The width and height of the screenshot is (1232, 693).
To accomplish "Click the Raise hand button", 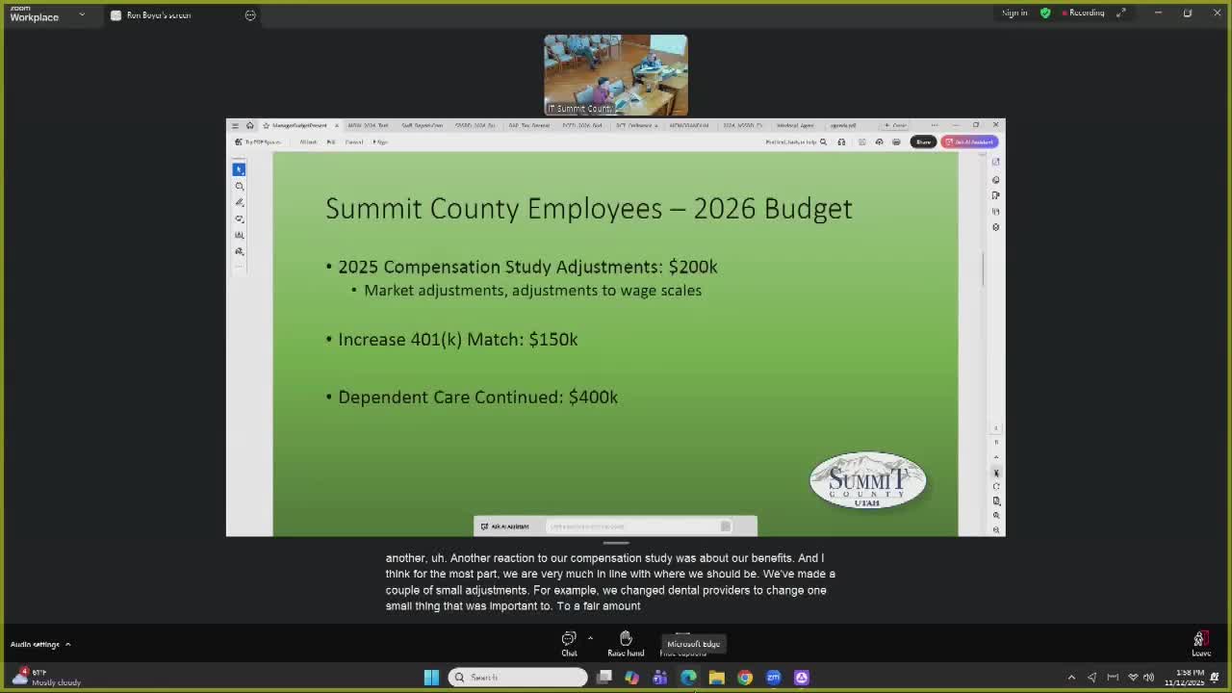I will pos(626,643).
